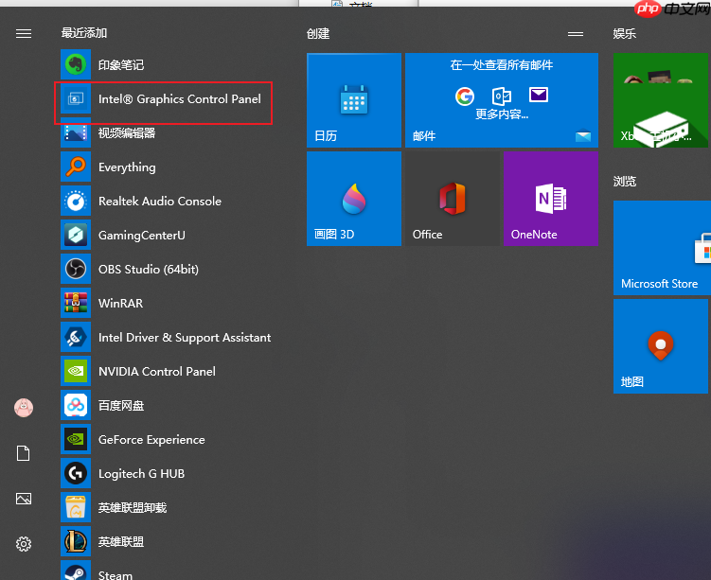Open the Documents sidebar icon
711x580 pixels.
point(24,453)
